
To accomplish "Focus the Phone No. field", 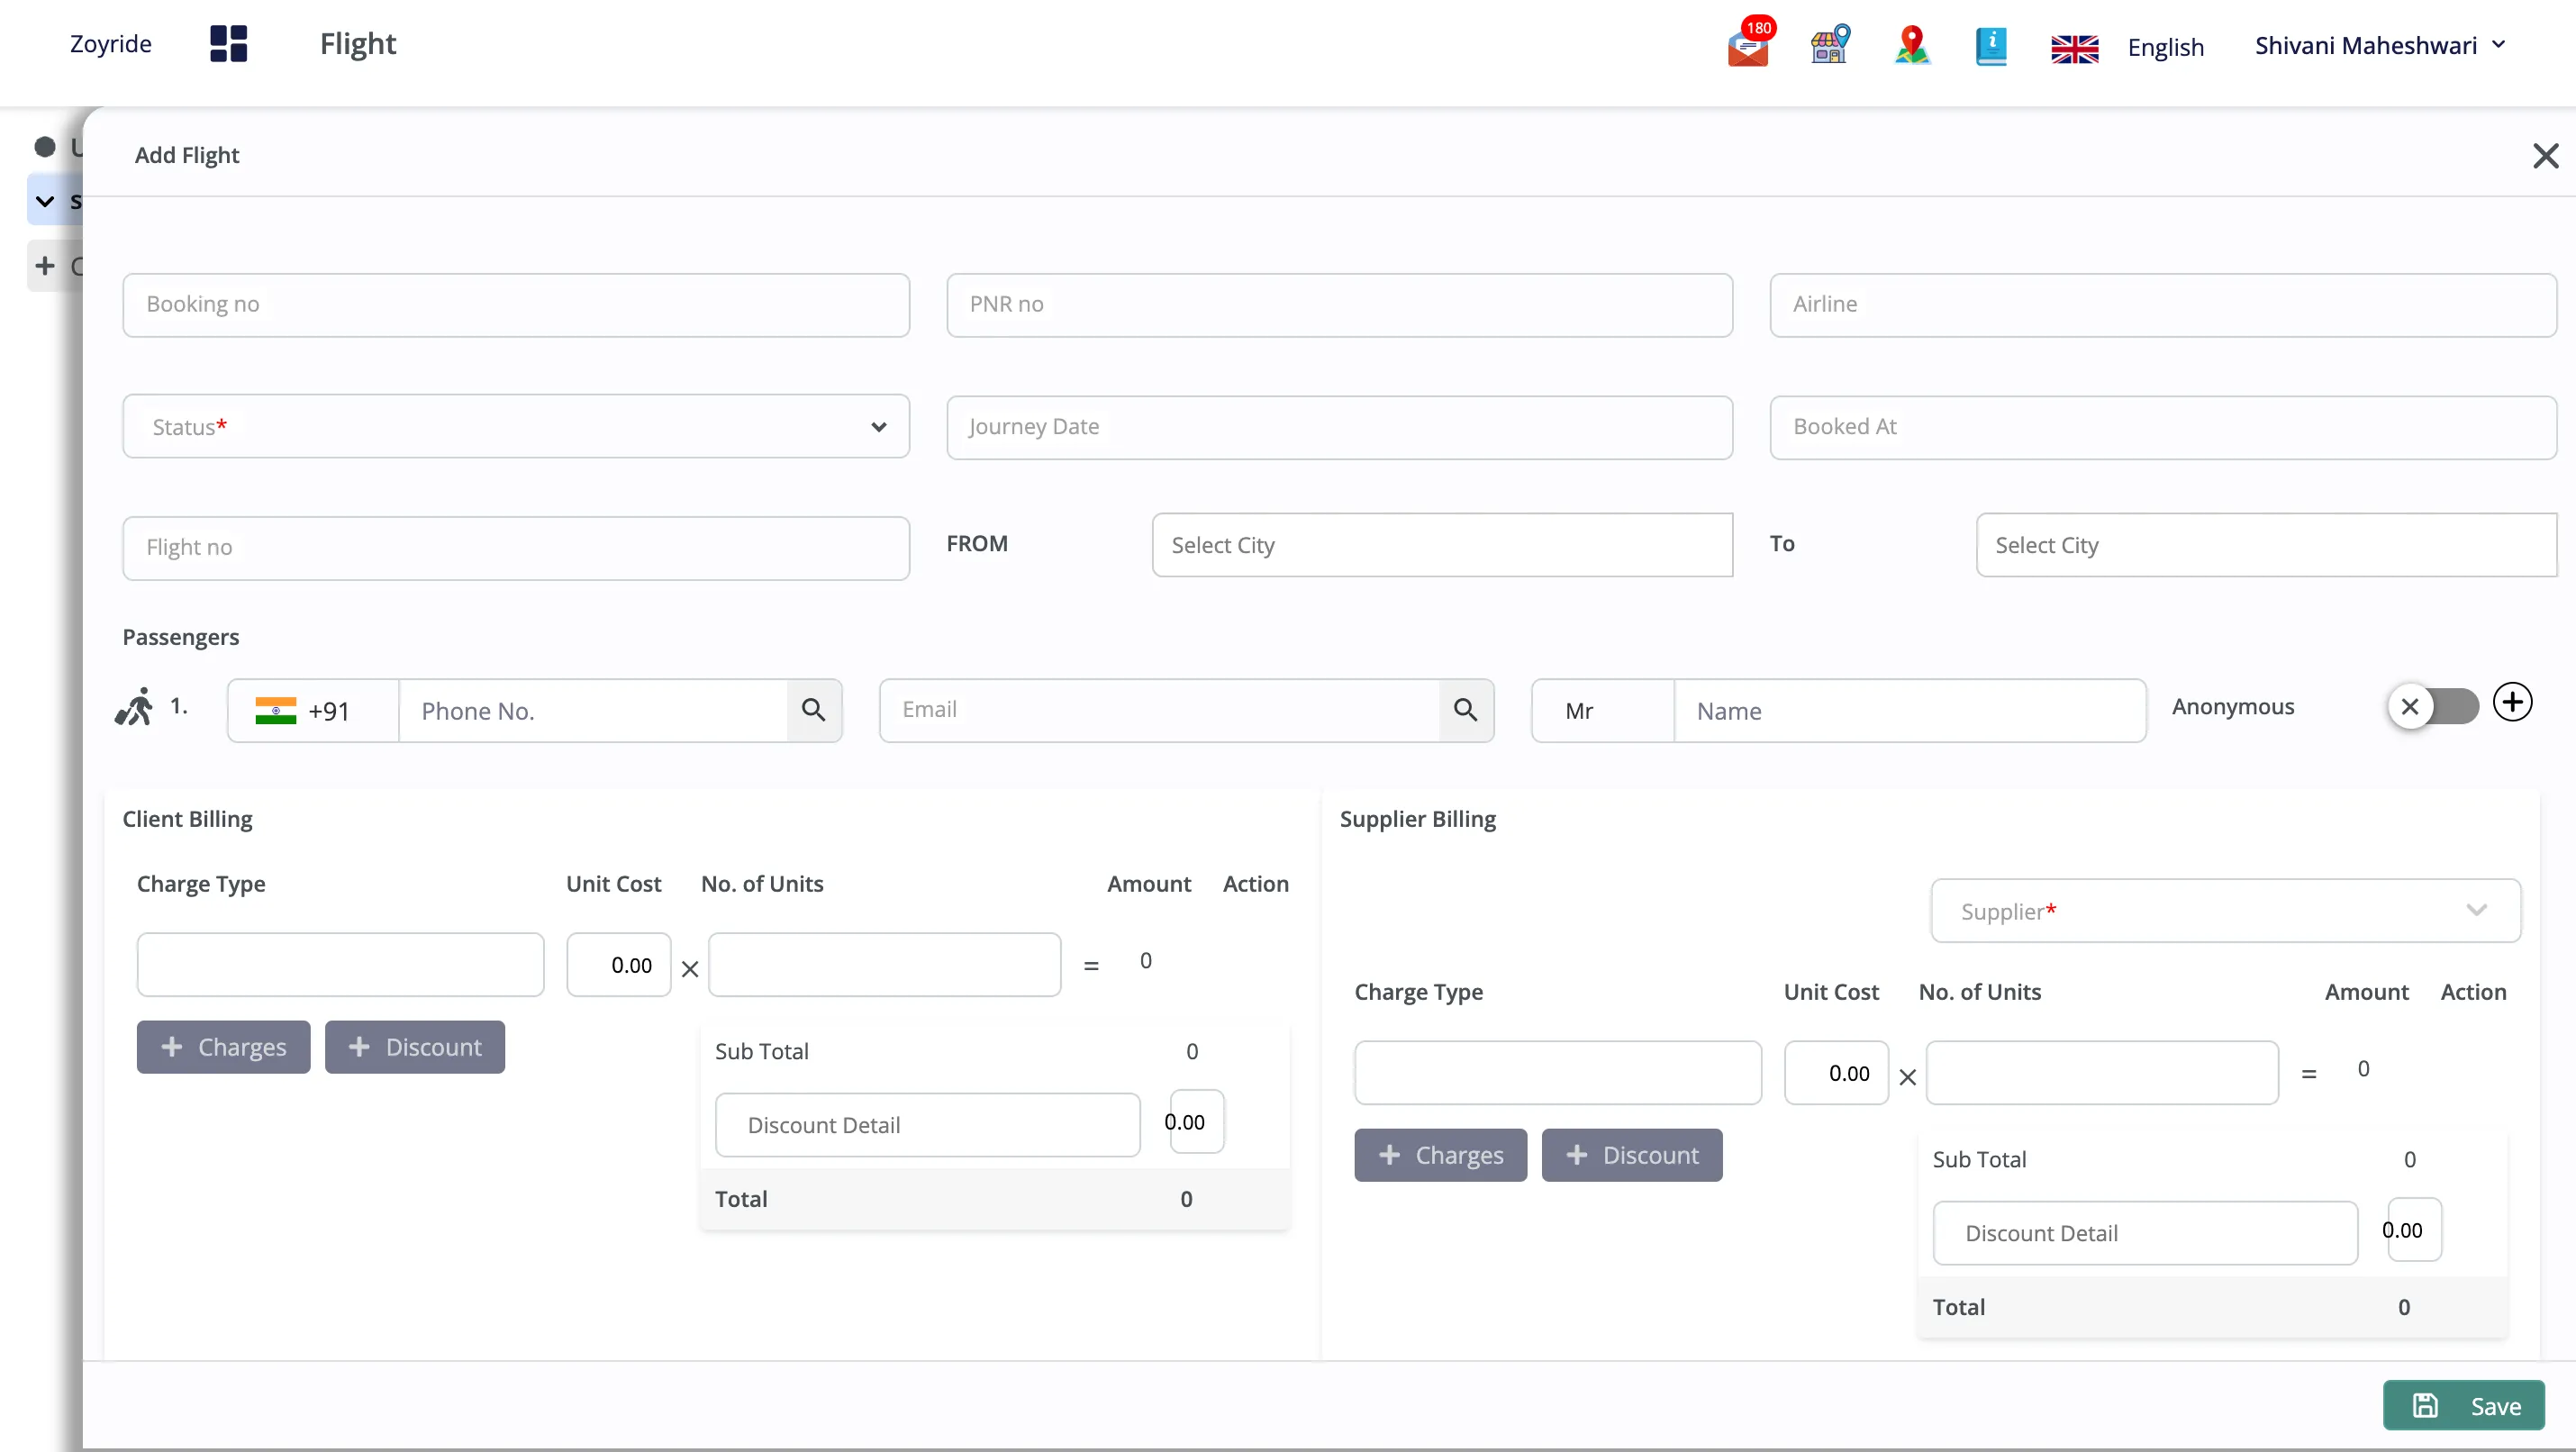I will (593, 711).
